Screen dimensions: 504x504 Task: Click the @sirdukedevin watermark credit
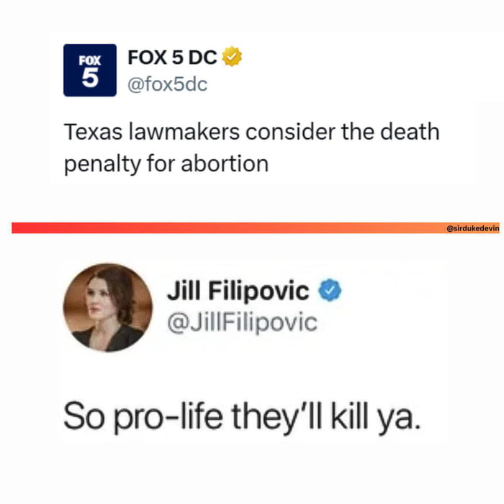coord(473,228)
